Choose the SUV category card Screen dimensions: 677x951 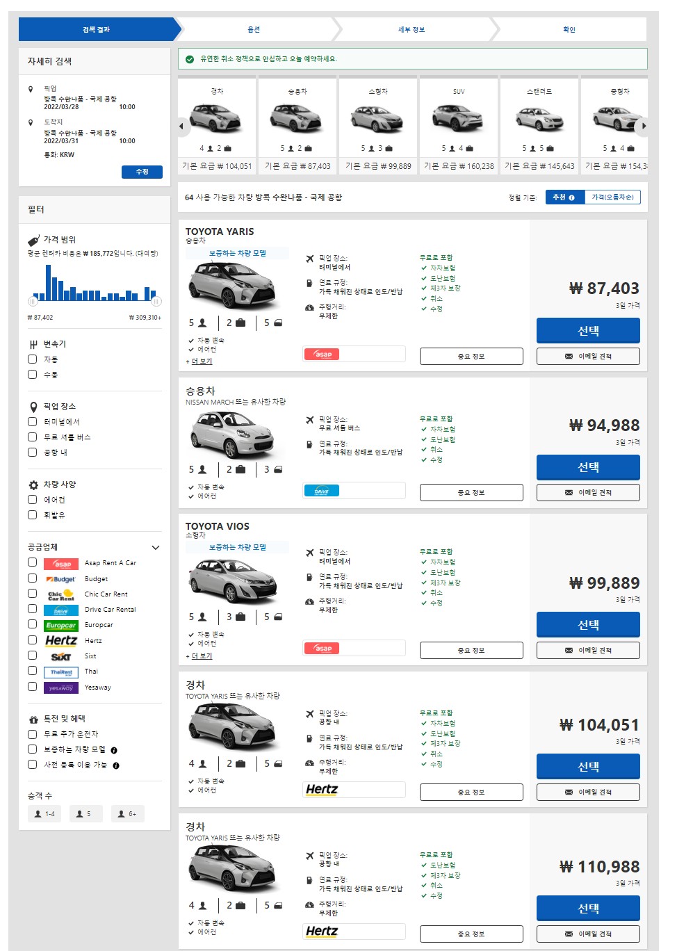pyautogui.click(x=459, y=125)
